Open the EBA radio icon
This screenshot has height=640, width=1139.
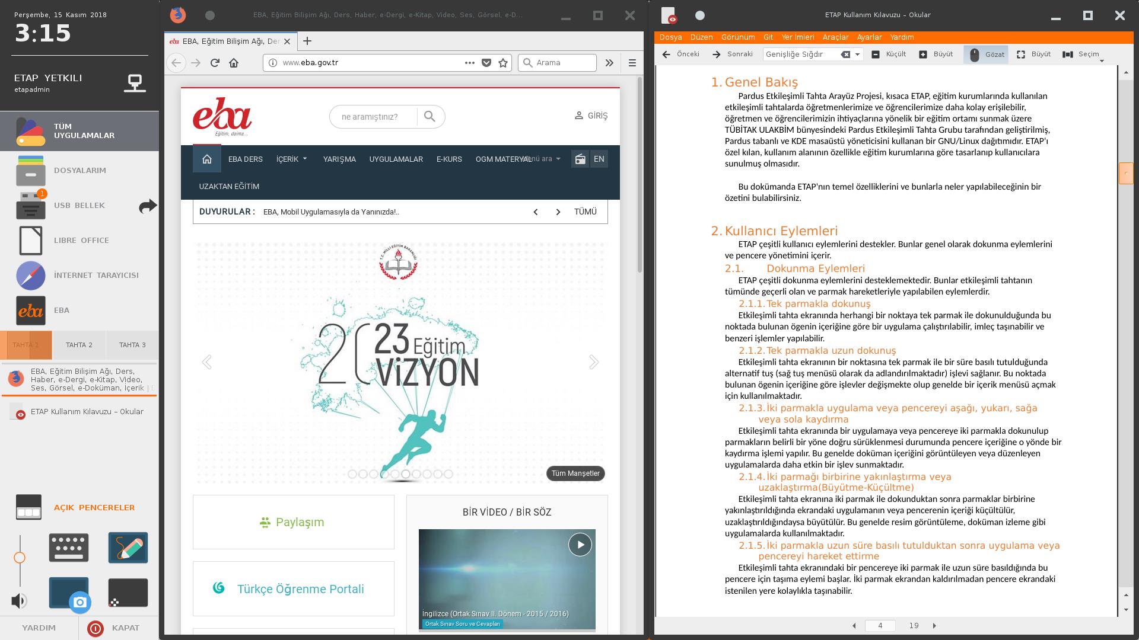coord(580,159)
